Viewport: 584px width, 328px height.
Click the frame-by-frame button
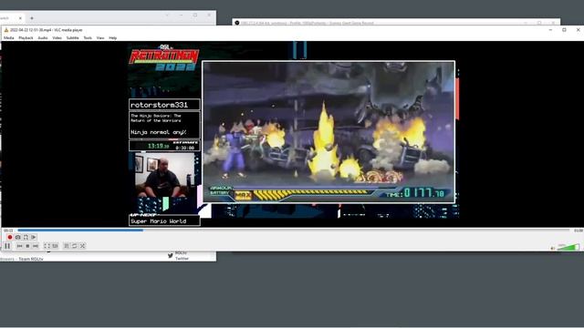click(x=34, y=237)
